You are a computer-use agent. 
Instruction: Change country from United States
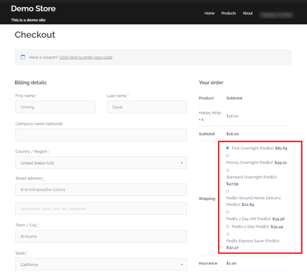101,162
